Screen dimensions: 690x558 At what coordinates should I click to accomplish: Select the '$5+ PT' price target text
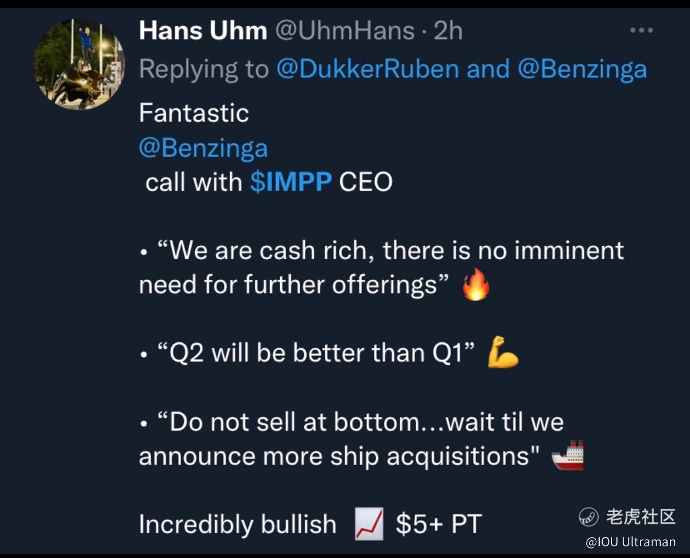click(439, 524)
